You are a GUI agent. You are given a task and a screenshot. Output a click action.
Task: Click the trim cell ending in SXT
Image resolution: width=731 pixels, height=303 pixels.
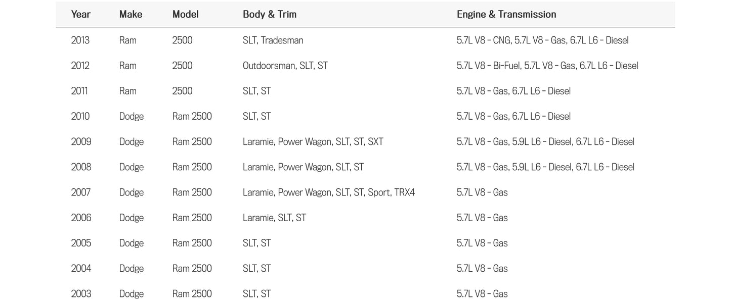313,142
